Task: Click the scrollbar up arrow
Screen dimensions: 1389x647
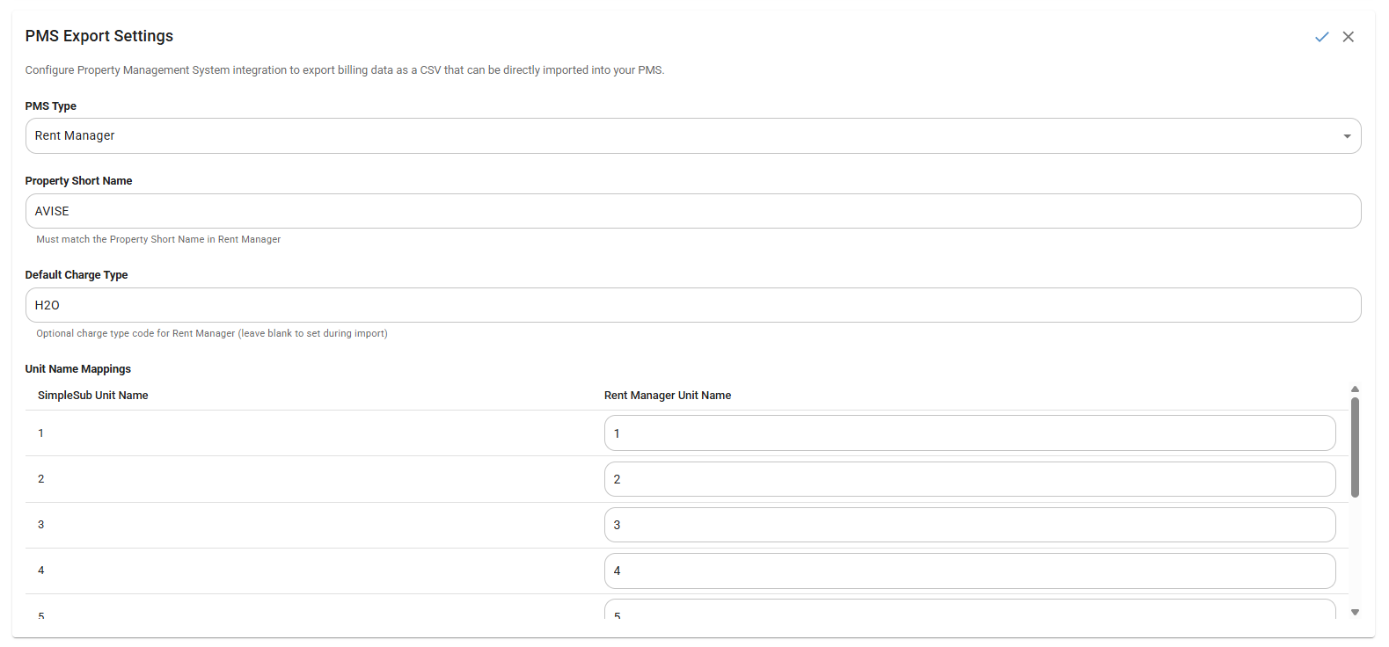Action: click(x=1355, y=389)
